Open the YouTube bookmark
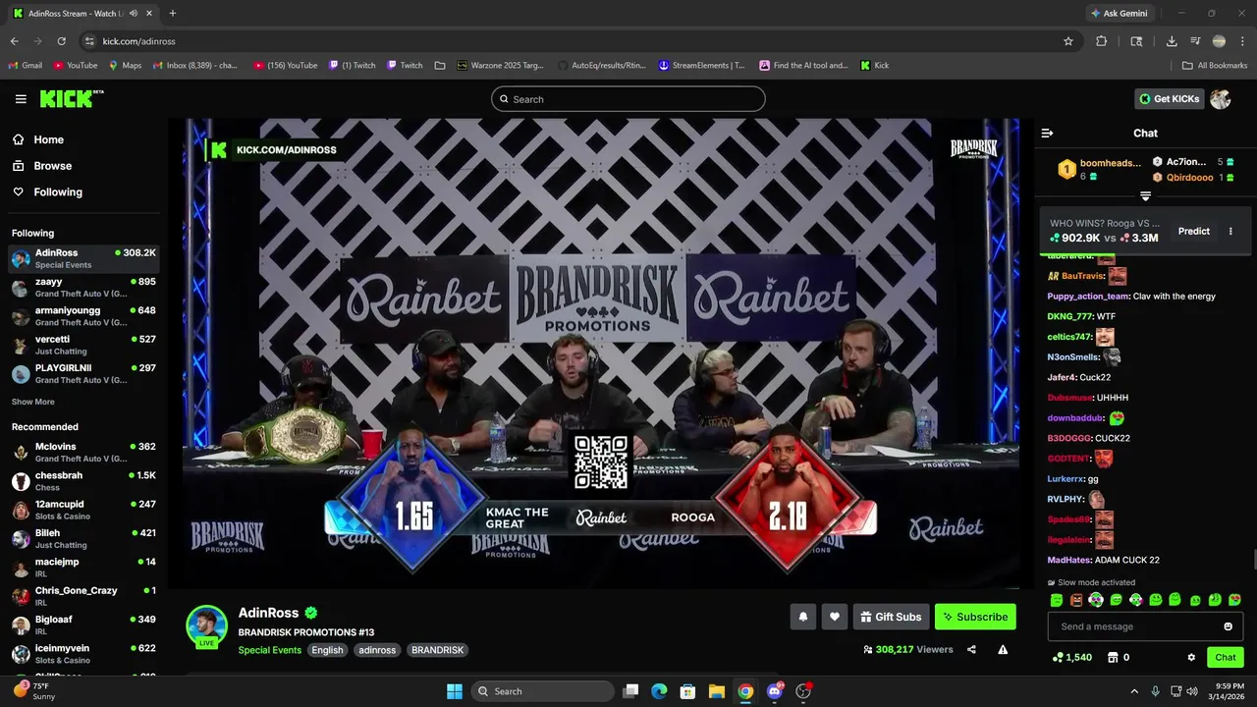Image resolution: width=1257 pixels, height=707 pixels. point(76,66)
